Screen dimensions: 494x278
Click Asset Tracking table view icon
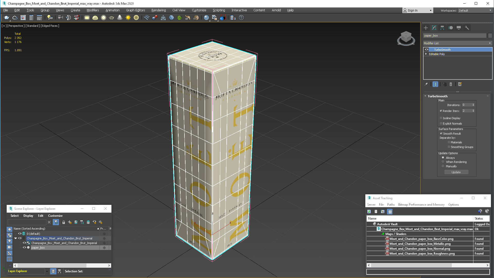coord(390,212)
